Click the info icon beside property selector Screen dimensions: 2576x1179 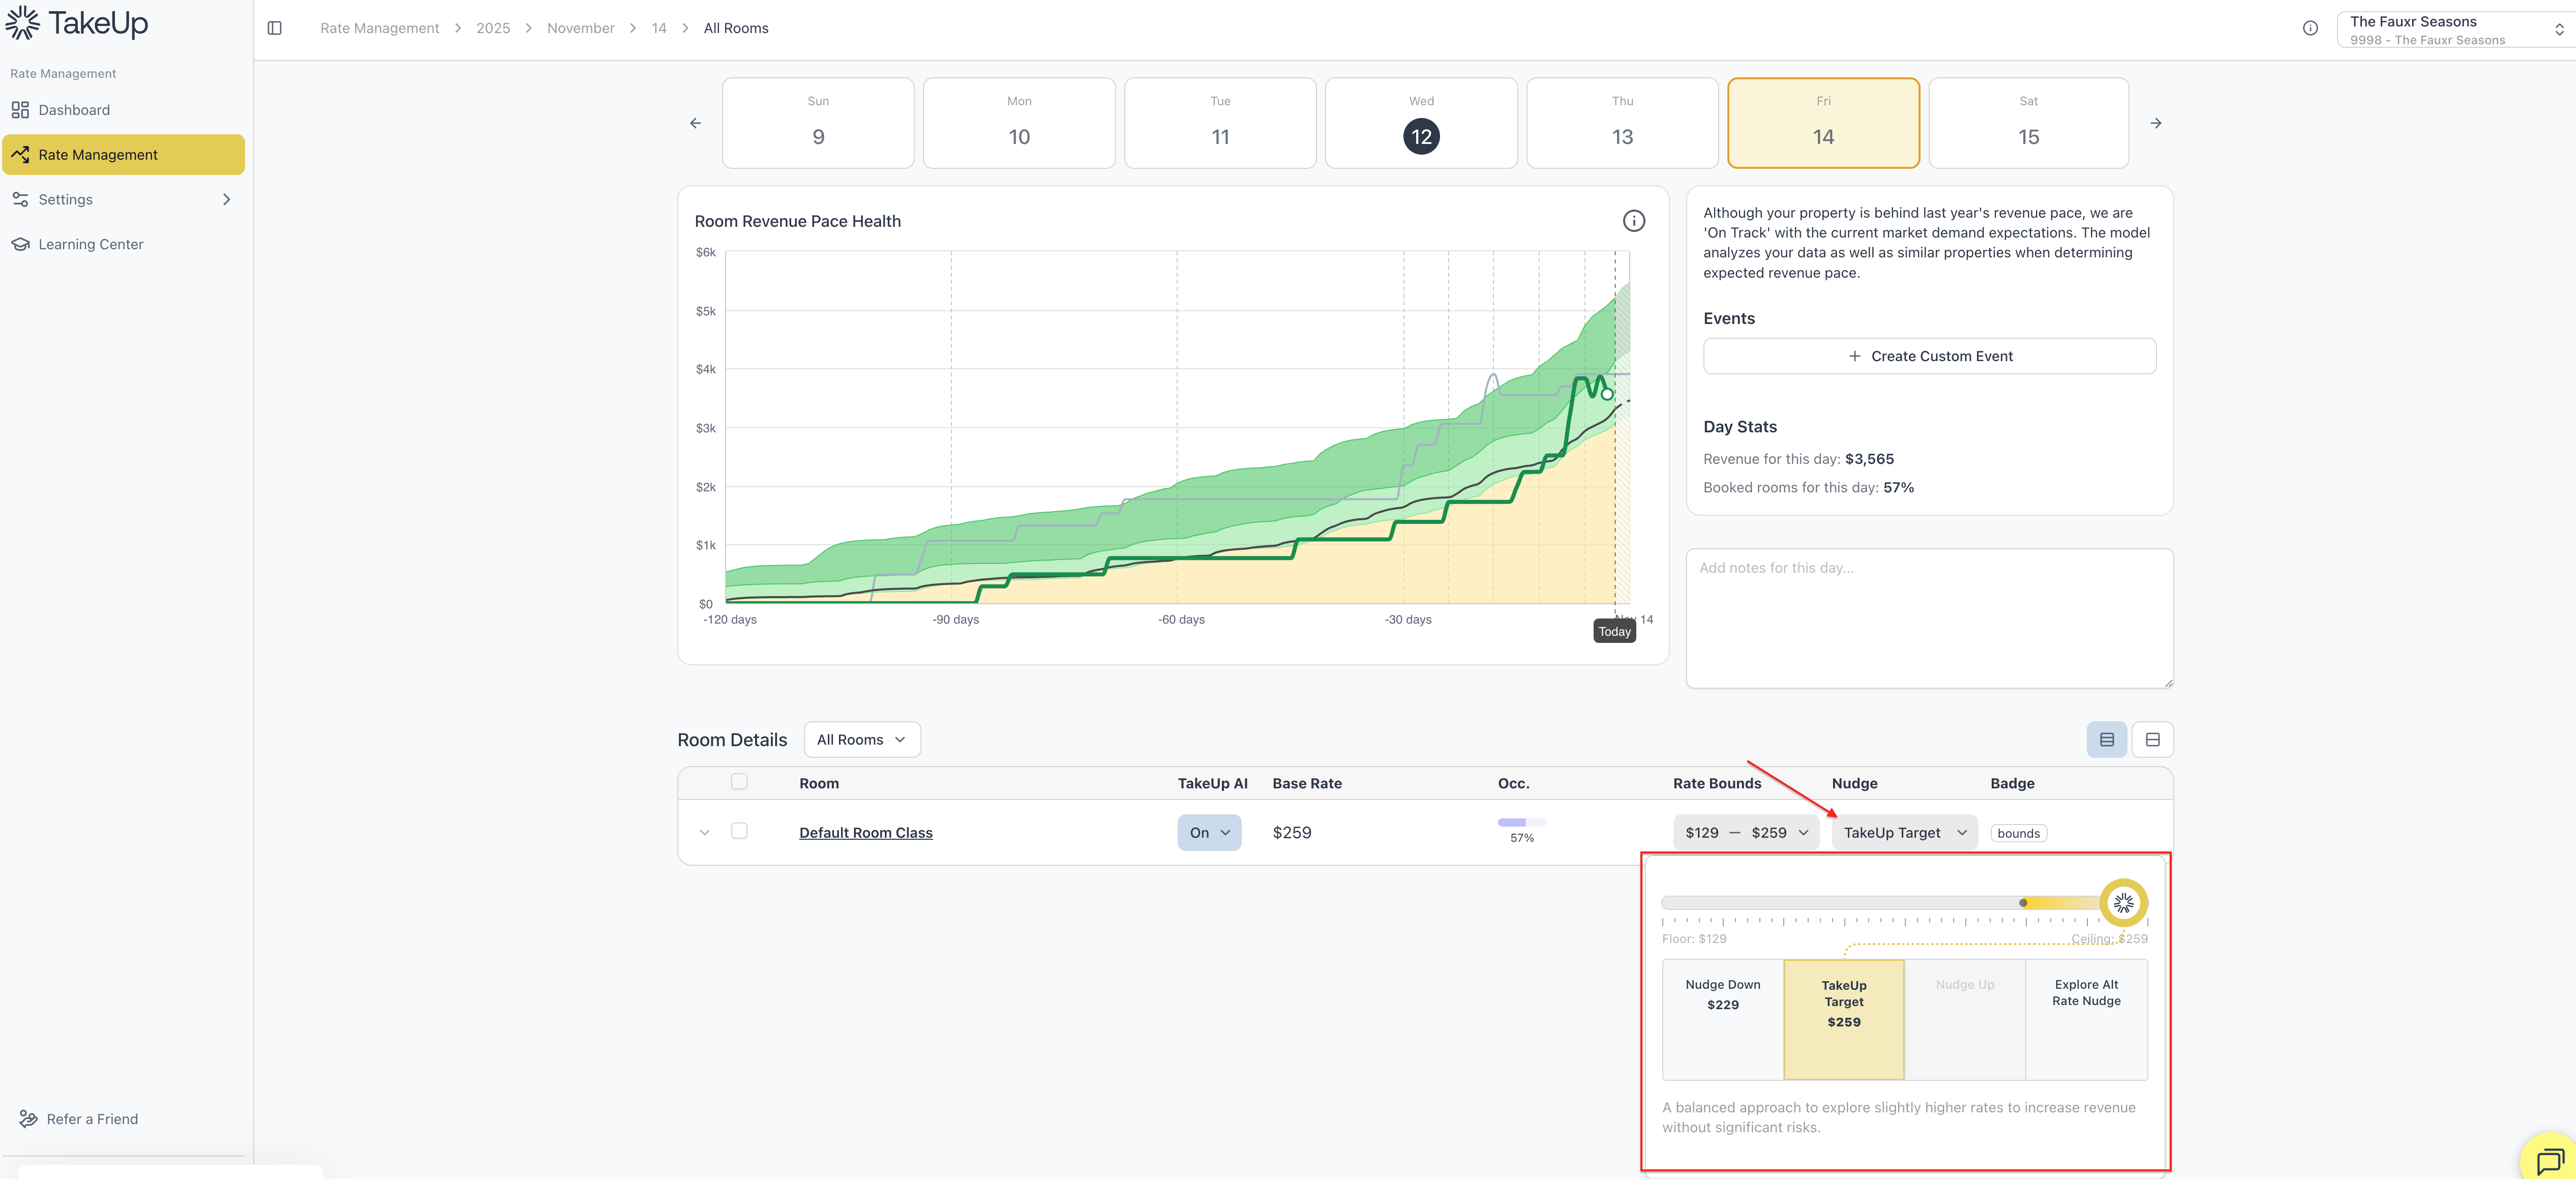2310,28
